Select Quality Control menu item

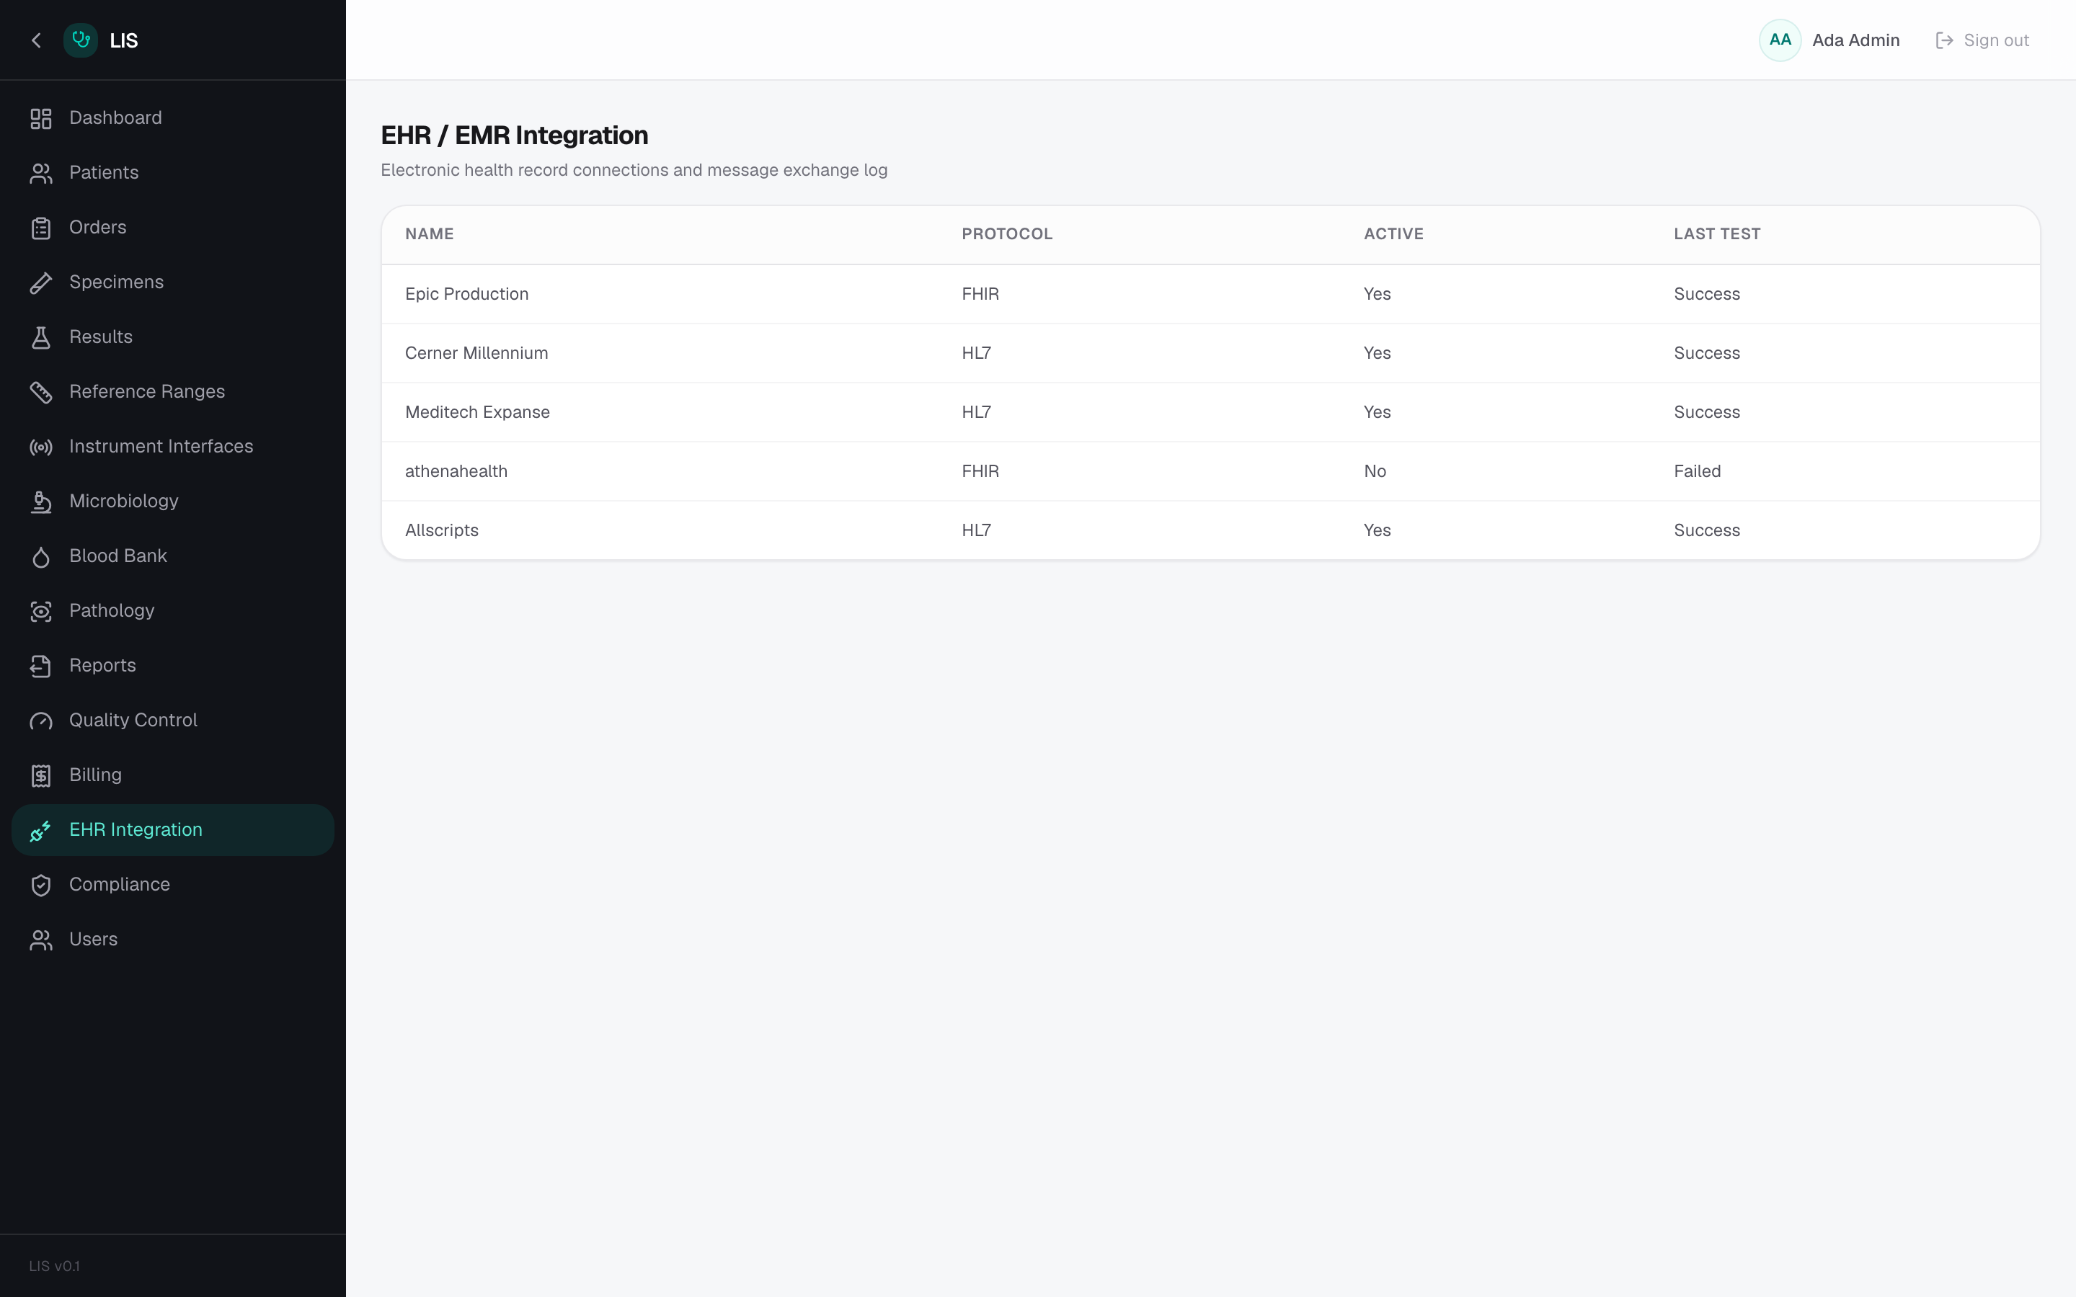click(x=172, y=721)
